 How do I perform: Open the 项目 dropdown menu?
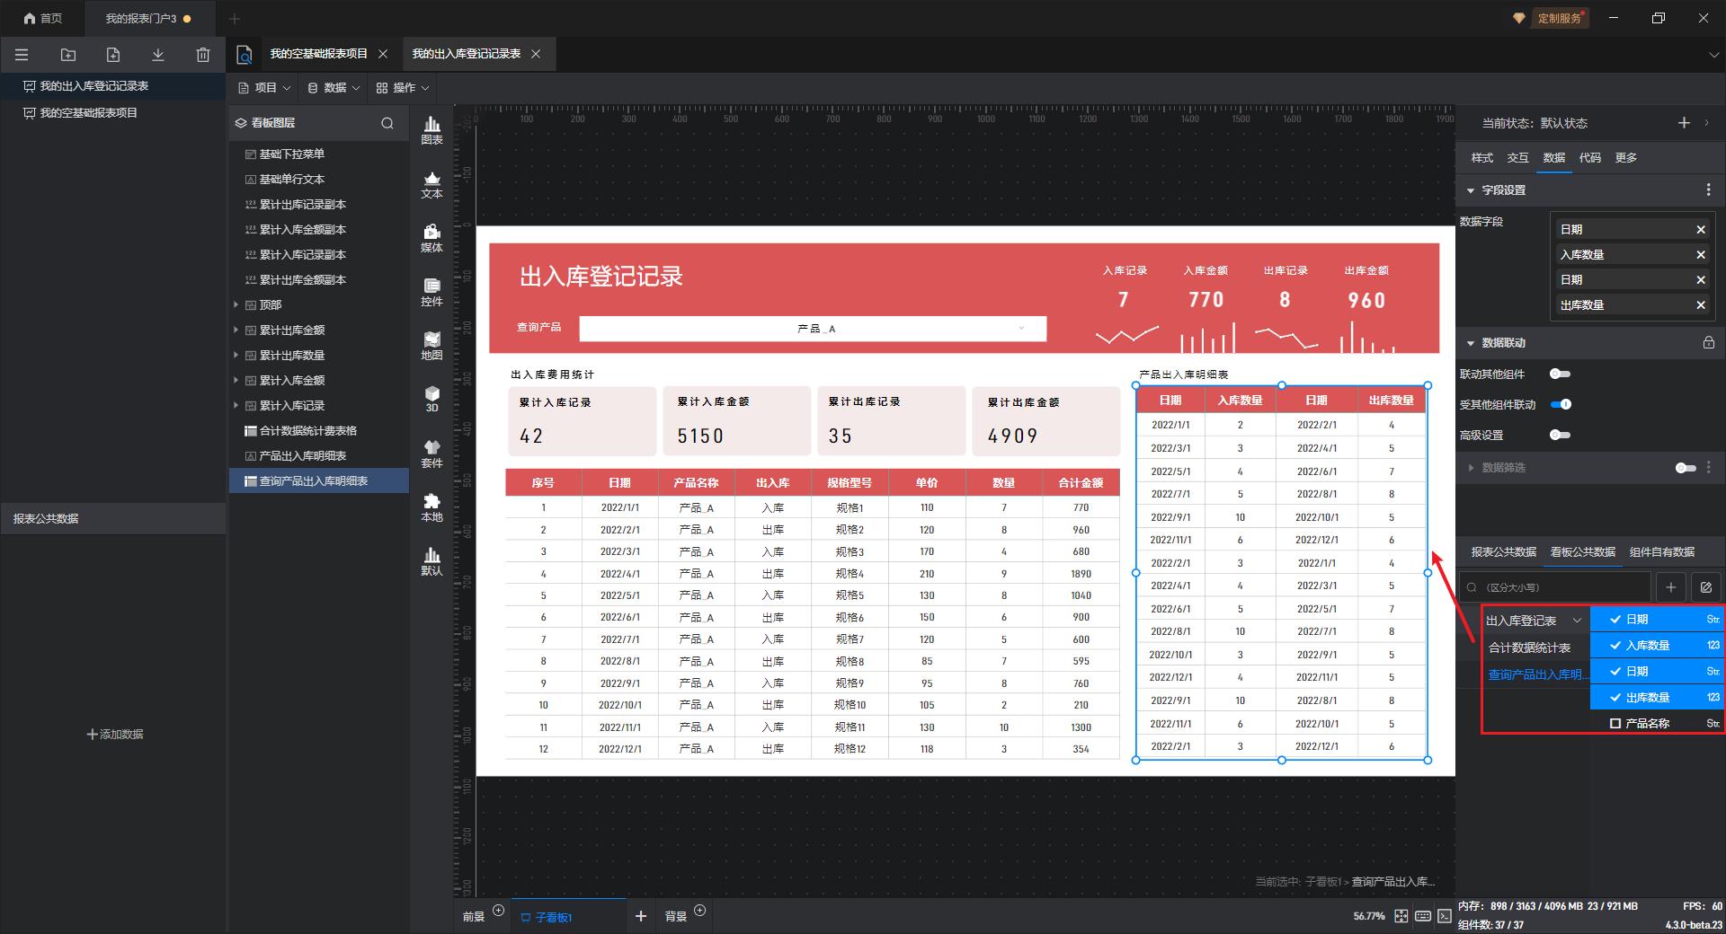(x=264, y=88)
